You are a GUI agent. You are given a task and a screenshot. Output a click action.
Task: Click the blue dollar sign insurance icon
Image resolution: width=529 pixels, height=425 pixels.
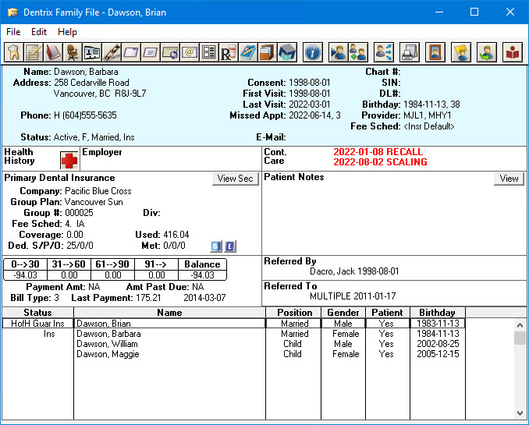point(216,246)
